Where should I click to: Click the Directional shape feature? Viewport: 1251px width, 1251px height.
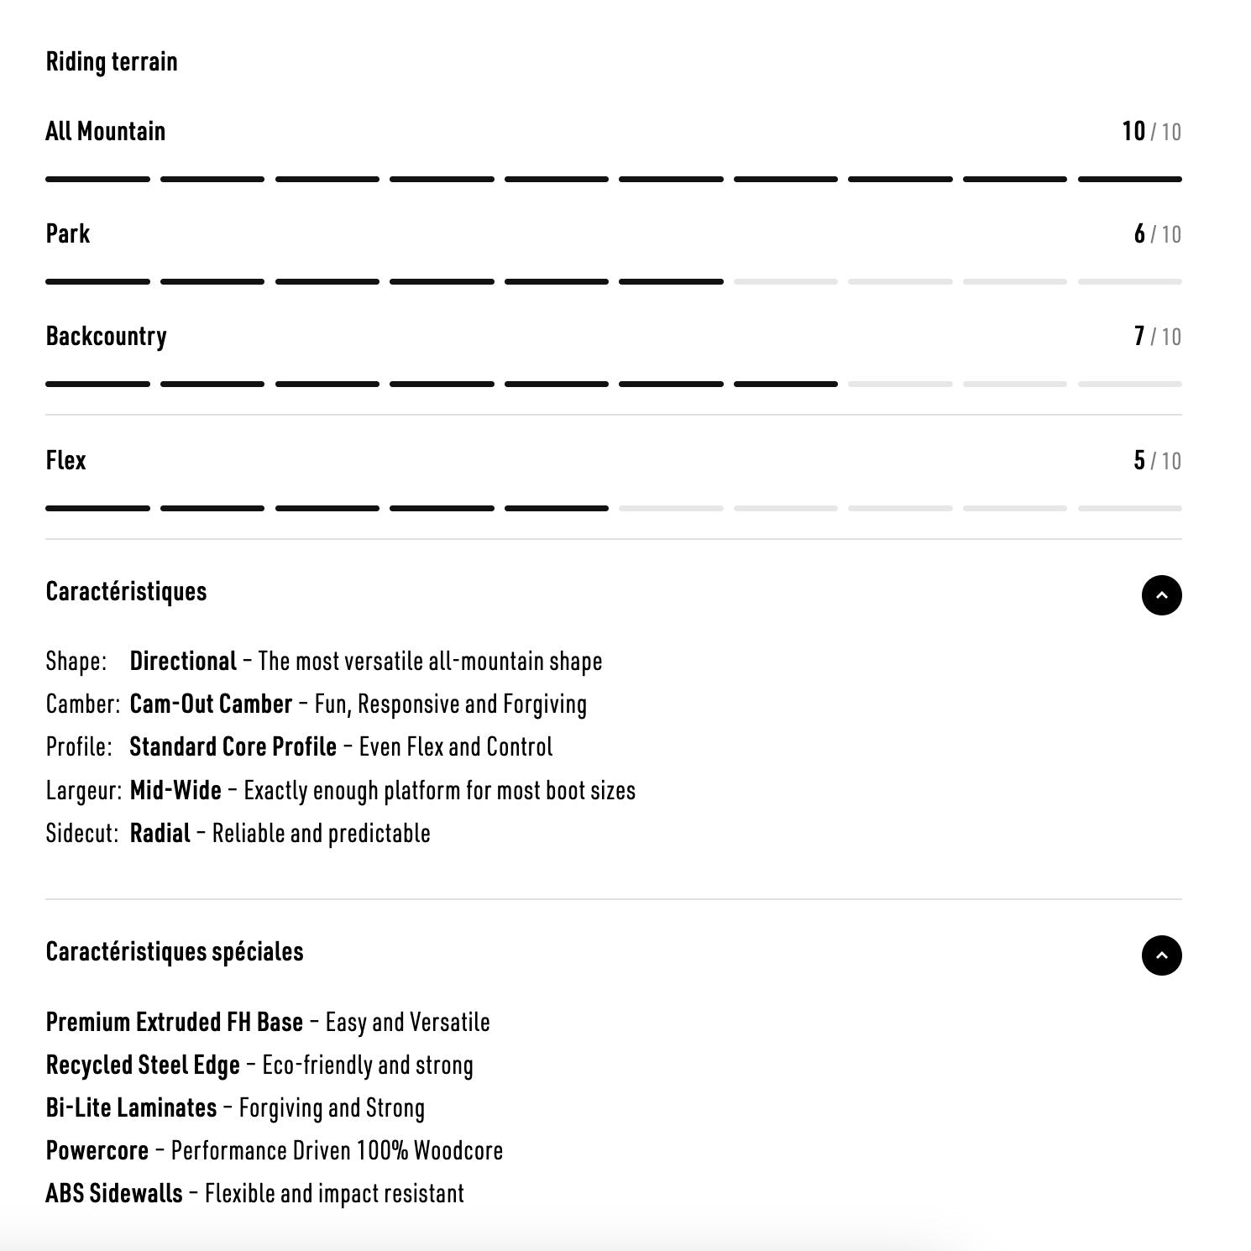183,662
